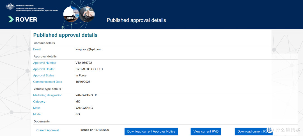Click the Marketing designation label
Viewport: 303px width, 136px height.
pyautogui.click(x=48, y=95)
